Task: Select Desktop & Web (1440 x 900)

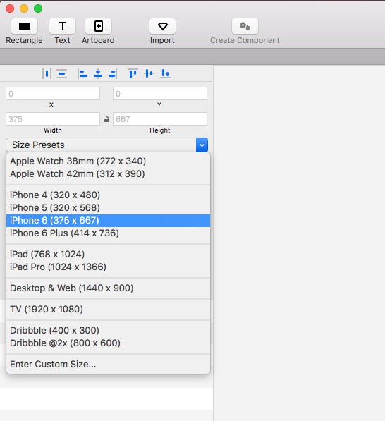Action: [108, 288]
